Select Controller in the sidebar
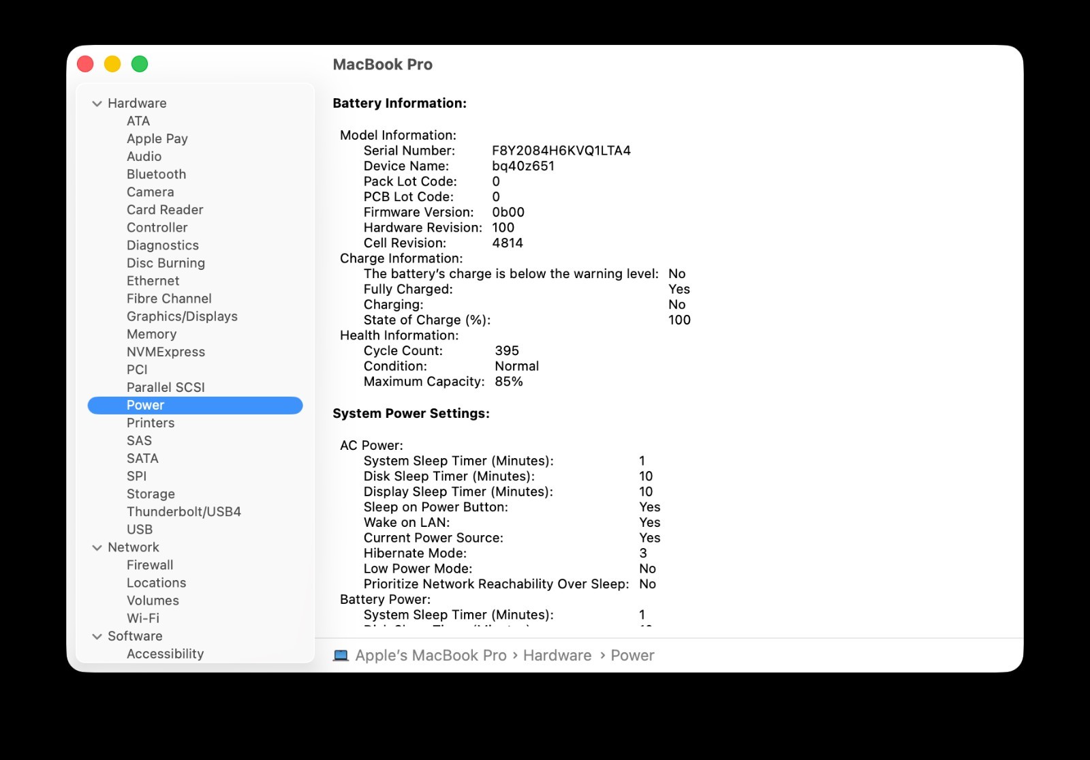Screen dimensions: 1090x760 coord(157,227)
